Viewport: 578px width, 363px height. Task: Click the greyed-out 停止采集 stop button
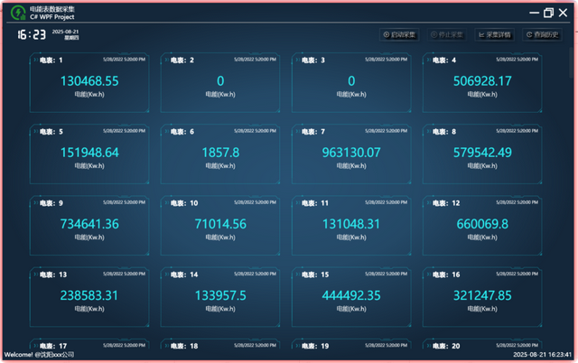pyautogui.click(x=447, y=34)
